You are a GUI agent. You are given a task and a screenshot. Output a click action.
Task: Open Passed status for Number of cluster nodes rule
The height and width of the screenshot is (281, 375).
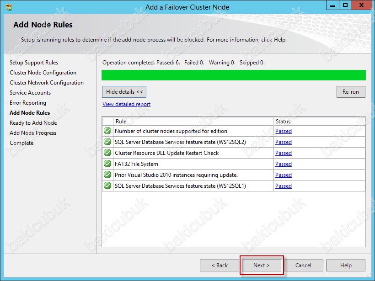(x=284, y=131)
